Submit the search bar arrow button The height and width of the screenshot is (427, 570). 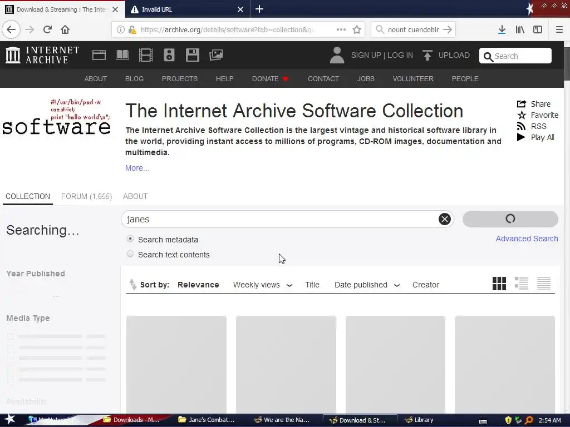tap(448, 29)
